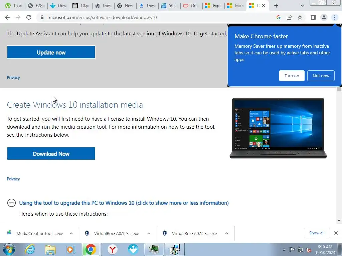
Task: Open Privacy link under Update now
Action: point(13,77)
